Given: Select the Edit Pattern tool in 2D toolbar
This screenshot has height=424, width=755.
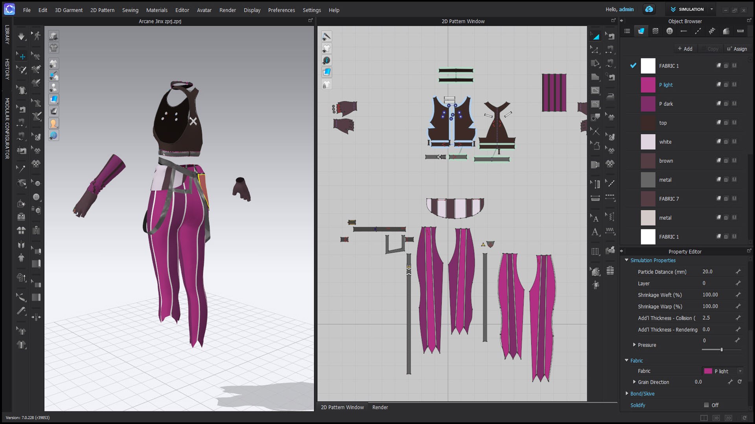Looking at the screenshot, I should [595, 50].
